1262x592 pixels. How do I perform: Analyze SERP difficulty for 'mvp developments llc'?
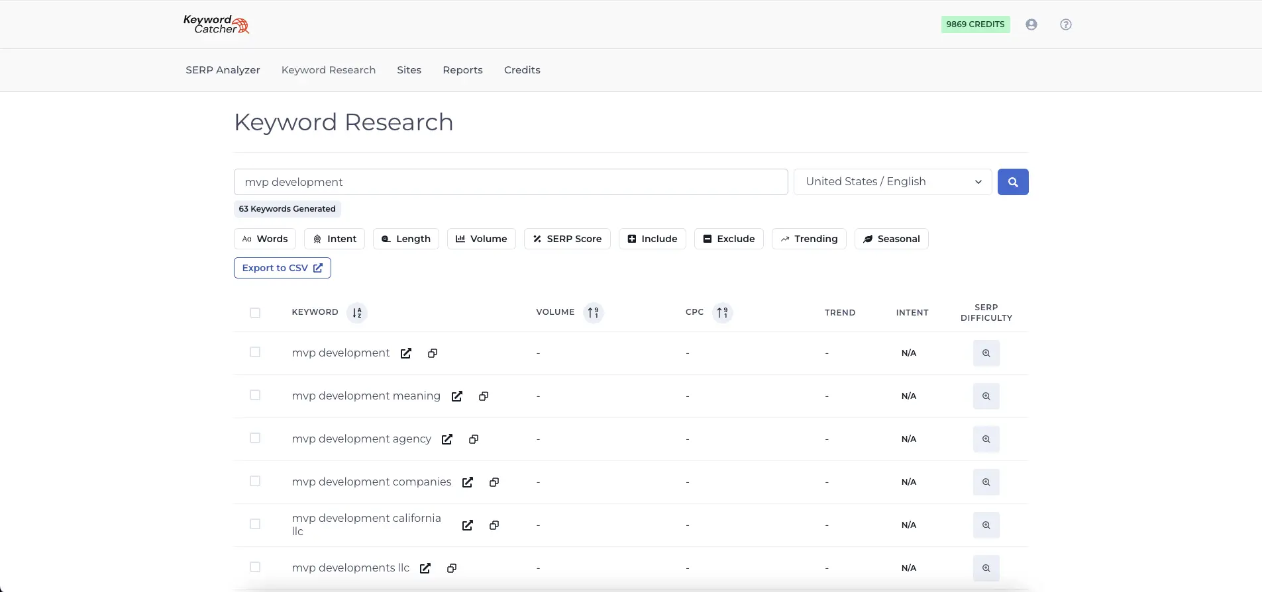coord(986,568)
